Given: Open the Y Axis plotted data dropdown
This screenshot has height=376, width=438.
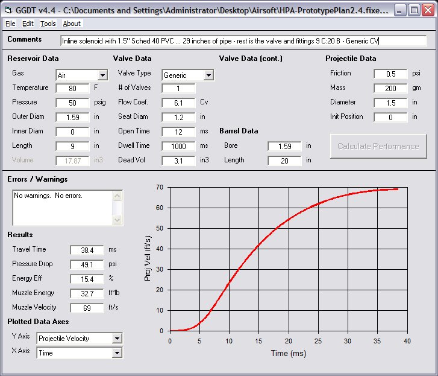Looking at the screenshot, I should pos(117,339).
